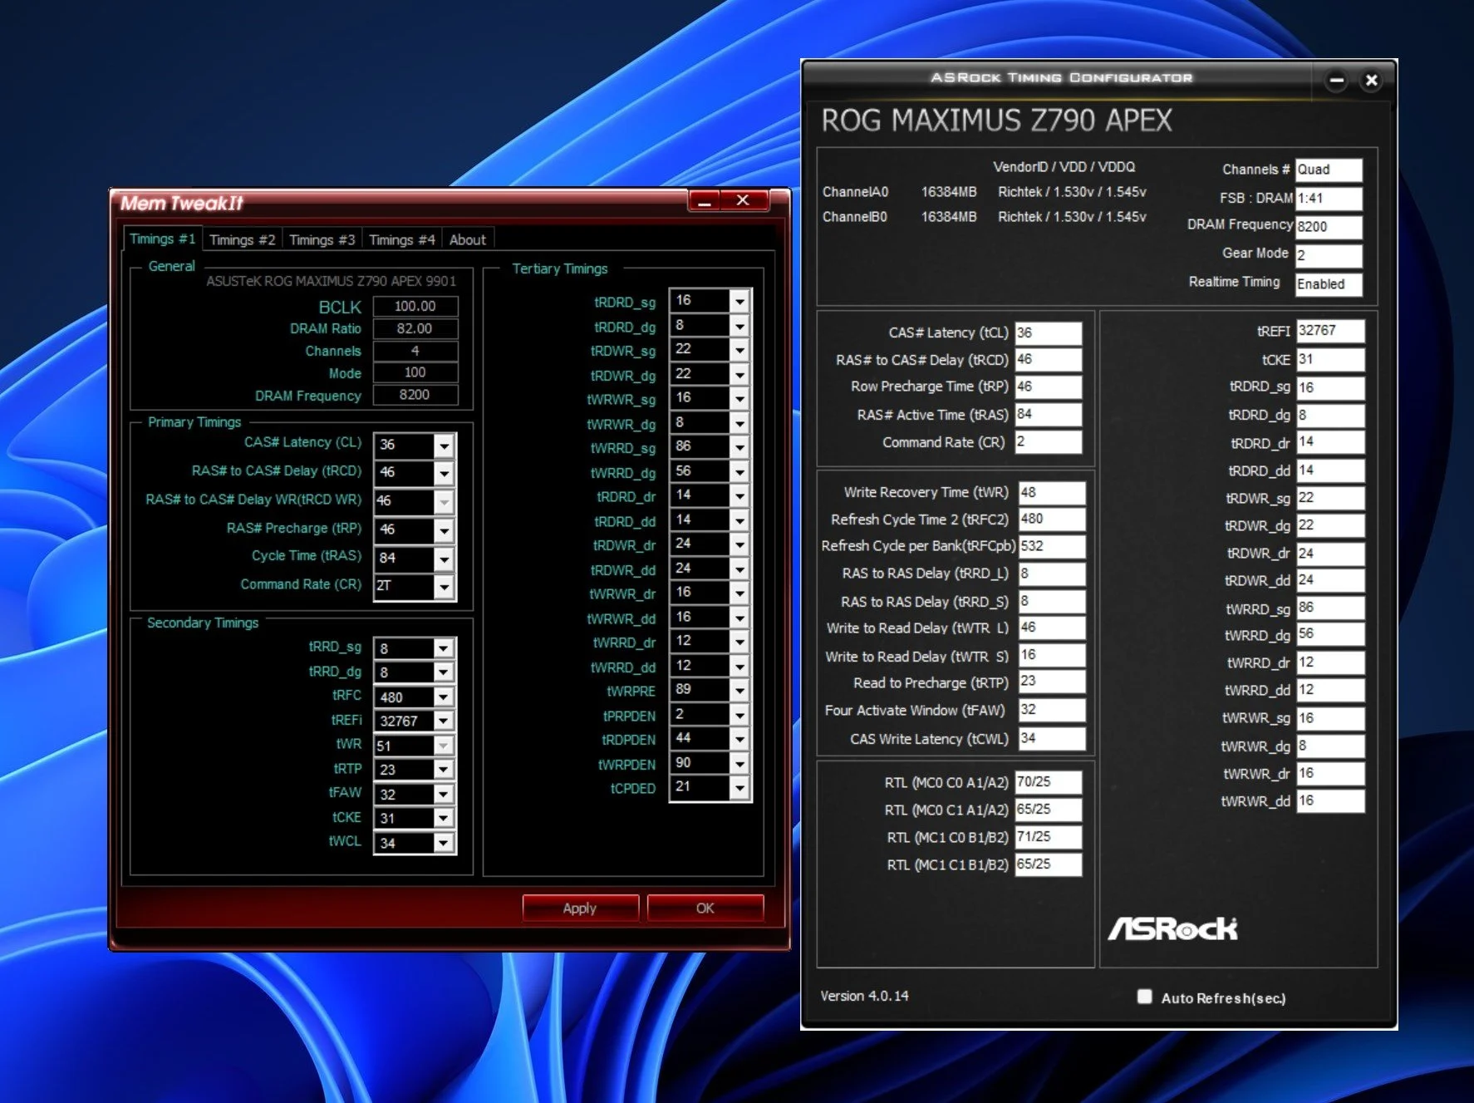Screen dimensions: 1474x1103
Task: Select the Refresh Cycle Time 2 (tRFC2) field
Action: [x=1052, y=519]
